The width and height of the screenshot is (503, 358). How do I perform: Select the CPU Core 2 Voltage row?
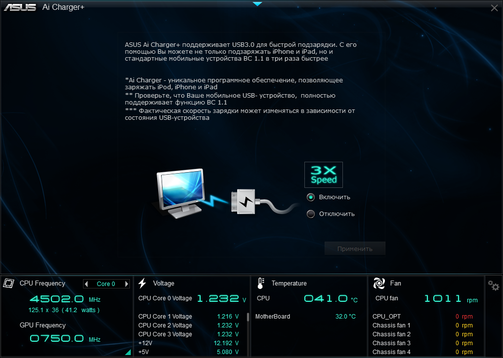click(x=189, y=325)
